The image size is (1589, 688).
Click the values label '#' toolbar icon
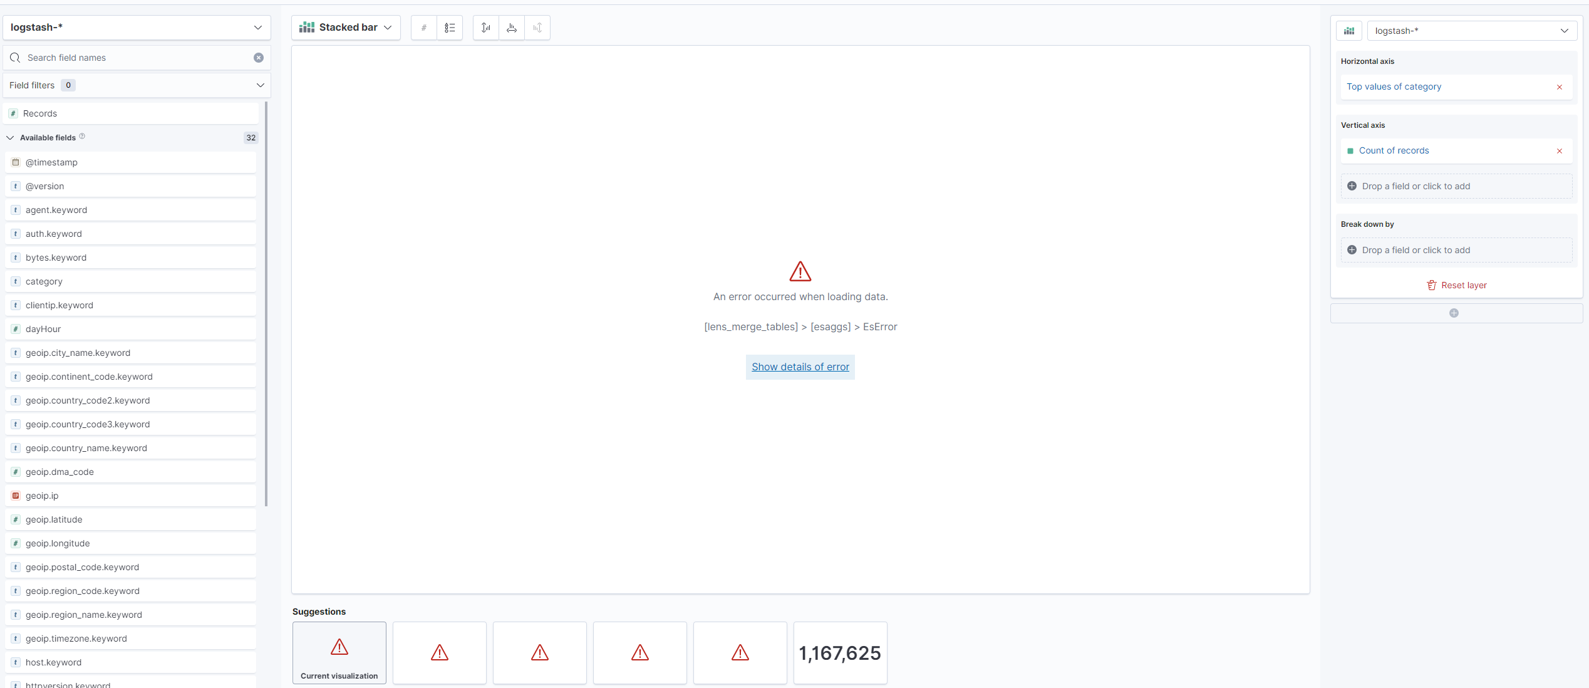click(424, 28)
